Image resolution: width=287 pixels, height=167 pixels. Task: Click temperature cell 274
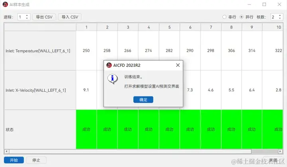tap(149, 50)
